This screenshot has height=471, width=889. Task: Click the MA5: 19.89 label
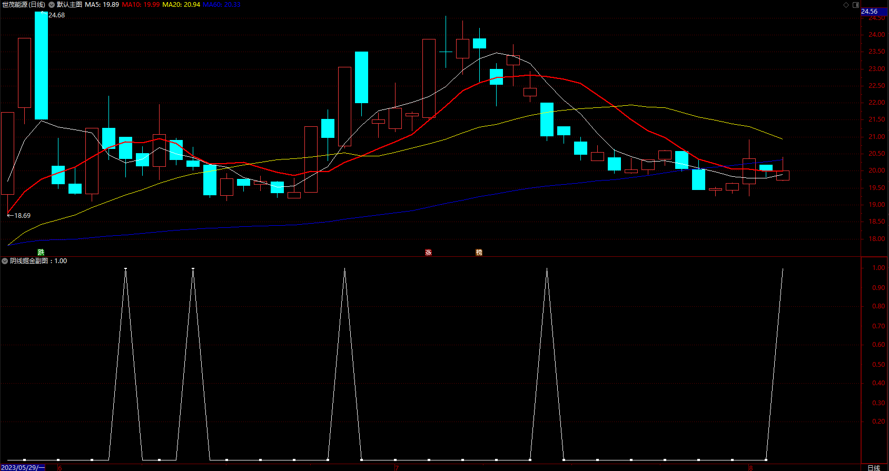(102, 5)
